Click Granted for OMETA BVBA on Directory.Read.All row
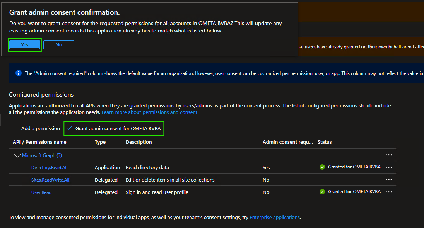Image resolution: width=424 pixels, height=228 pixels. (x=354, y=167)
